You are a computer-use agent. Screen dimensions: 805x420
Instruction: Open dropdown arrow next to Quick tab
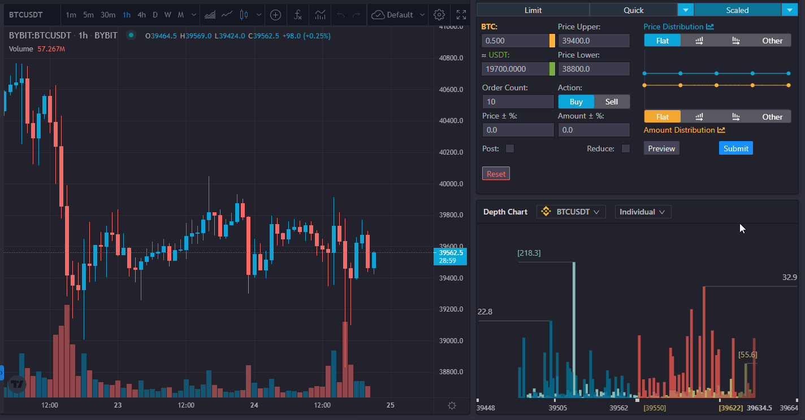(x=686, y=10)
